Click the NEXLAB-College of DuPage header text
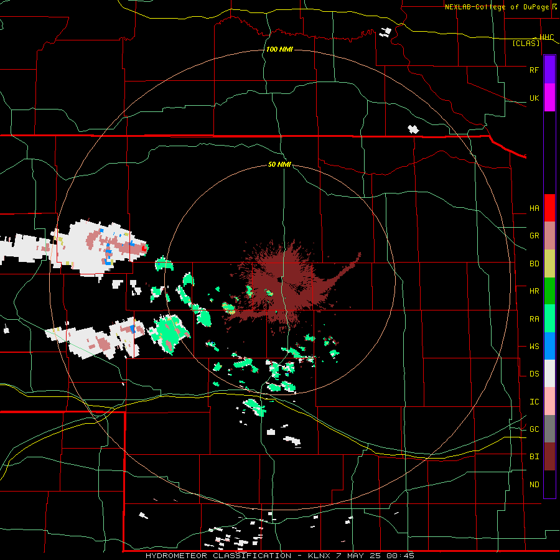This screenshot has width=560, height=560. click(497, 7)
